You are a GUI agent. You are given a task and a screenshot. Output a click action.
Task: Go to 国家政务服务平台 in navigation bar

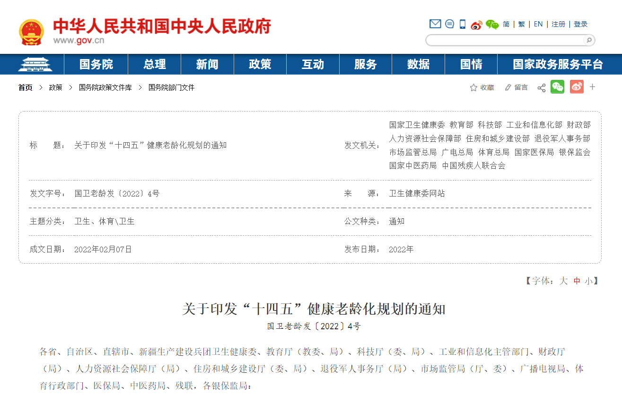click(558, 64)
